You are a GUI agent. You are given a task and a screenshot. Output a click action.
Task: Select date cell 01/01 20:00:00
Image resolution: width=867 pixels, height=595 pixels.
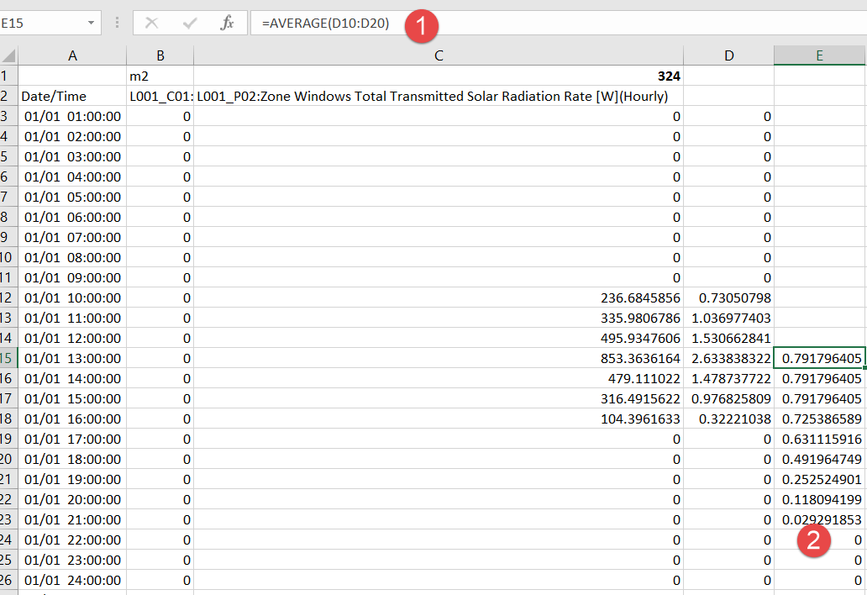[72, 499]
